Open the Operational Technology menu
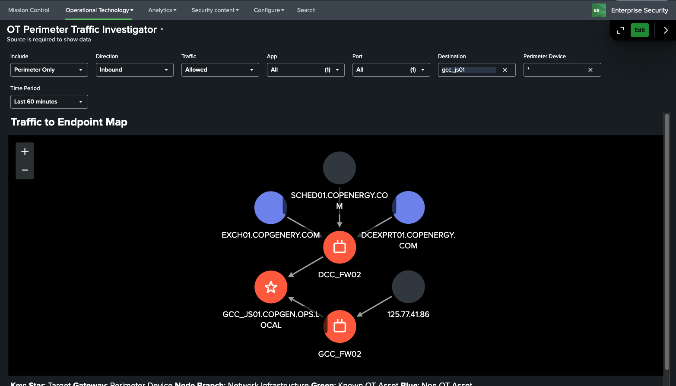The image size is (676, 386). [99, 10]
